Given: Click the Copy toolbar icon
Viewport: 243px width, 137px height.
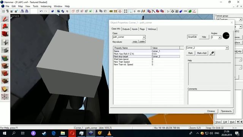Looking at the screenshot, I should (x=101, y=11).
